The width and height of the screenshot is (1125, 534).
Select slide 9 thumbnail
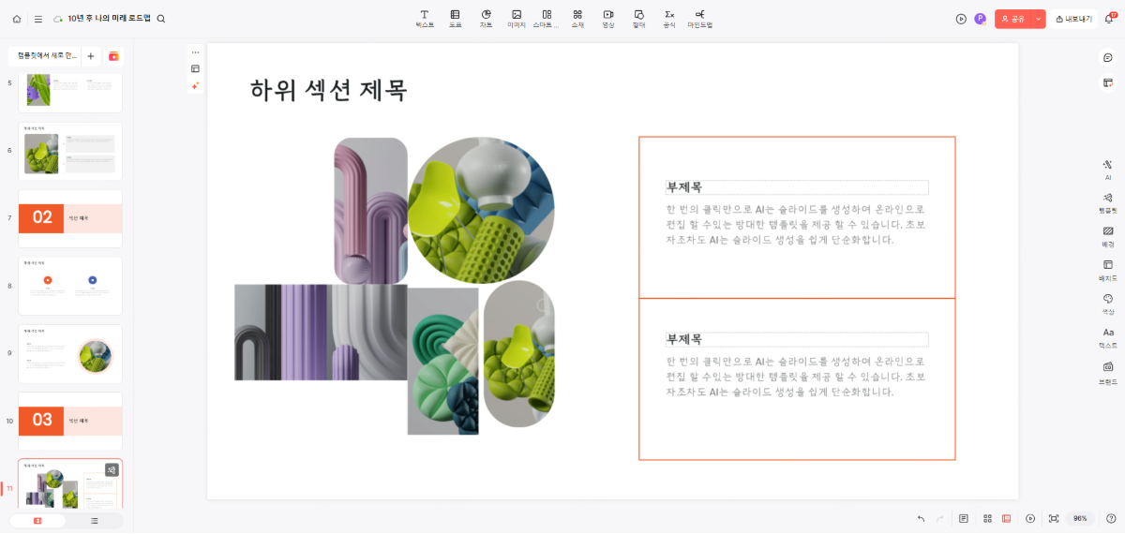70,353
